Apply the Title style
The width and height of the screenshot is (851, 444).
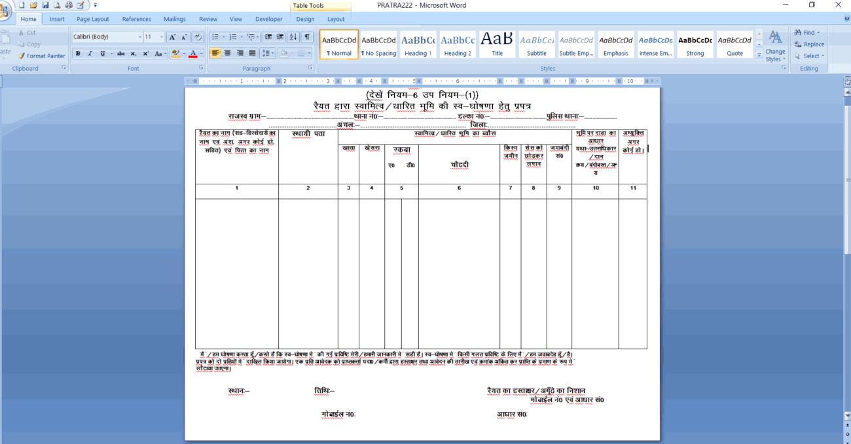coord(498,44)
